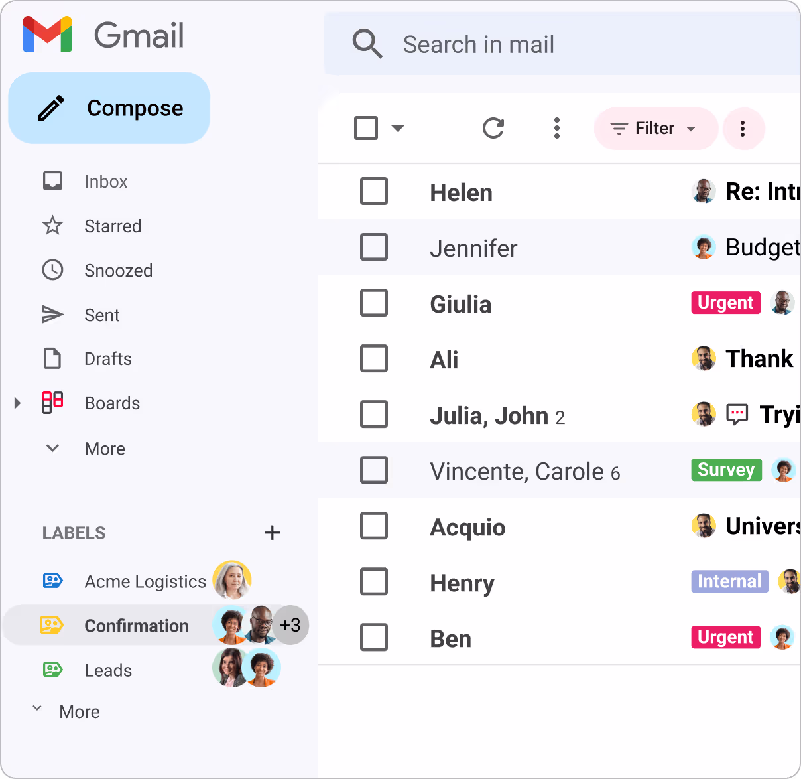The height and width of the screenshot is (779, 801).
Task: Click the avatar in Ali's email row
Action: (704, 358)
